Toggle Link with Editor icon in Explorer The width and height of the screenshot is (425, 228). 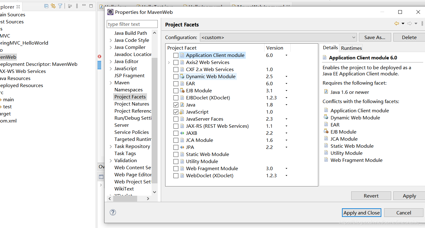53,6
